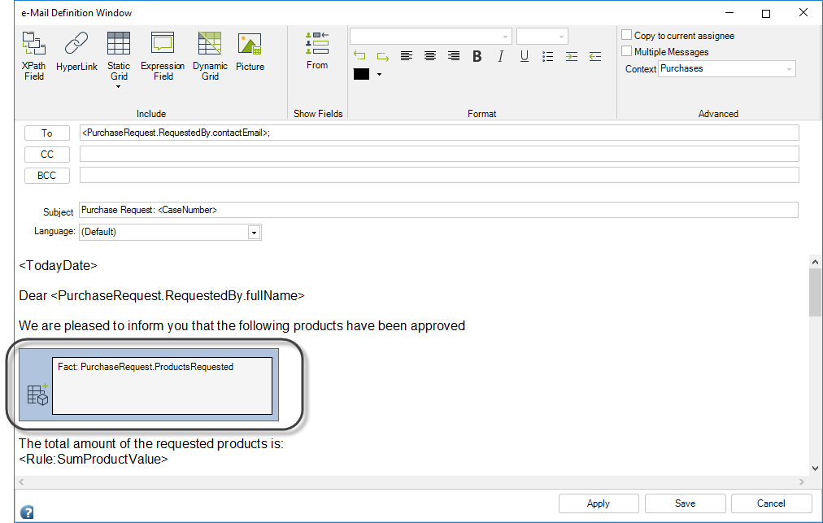This screenshot has height=523, width=823.
Task: Enable Multiple Messages checkbox
Action: coord(626,51)
